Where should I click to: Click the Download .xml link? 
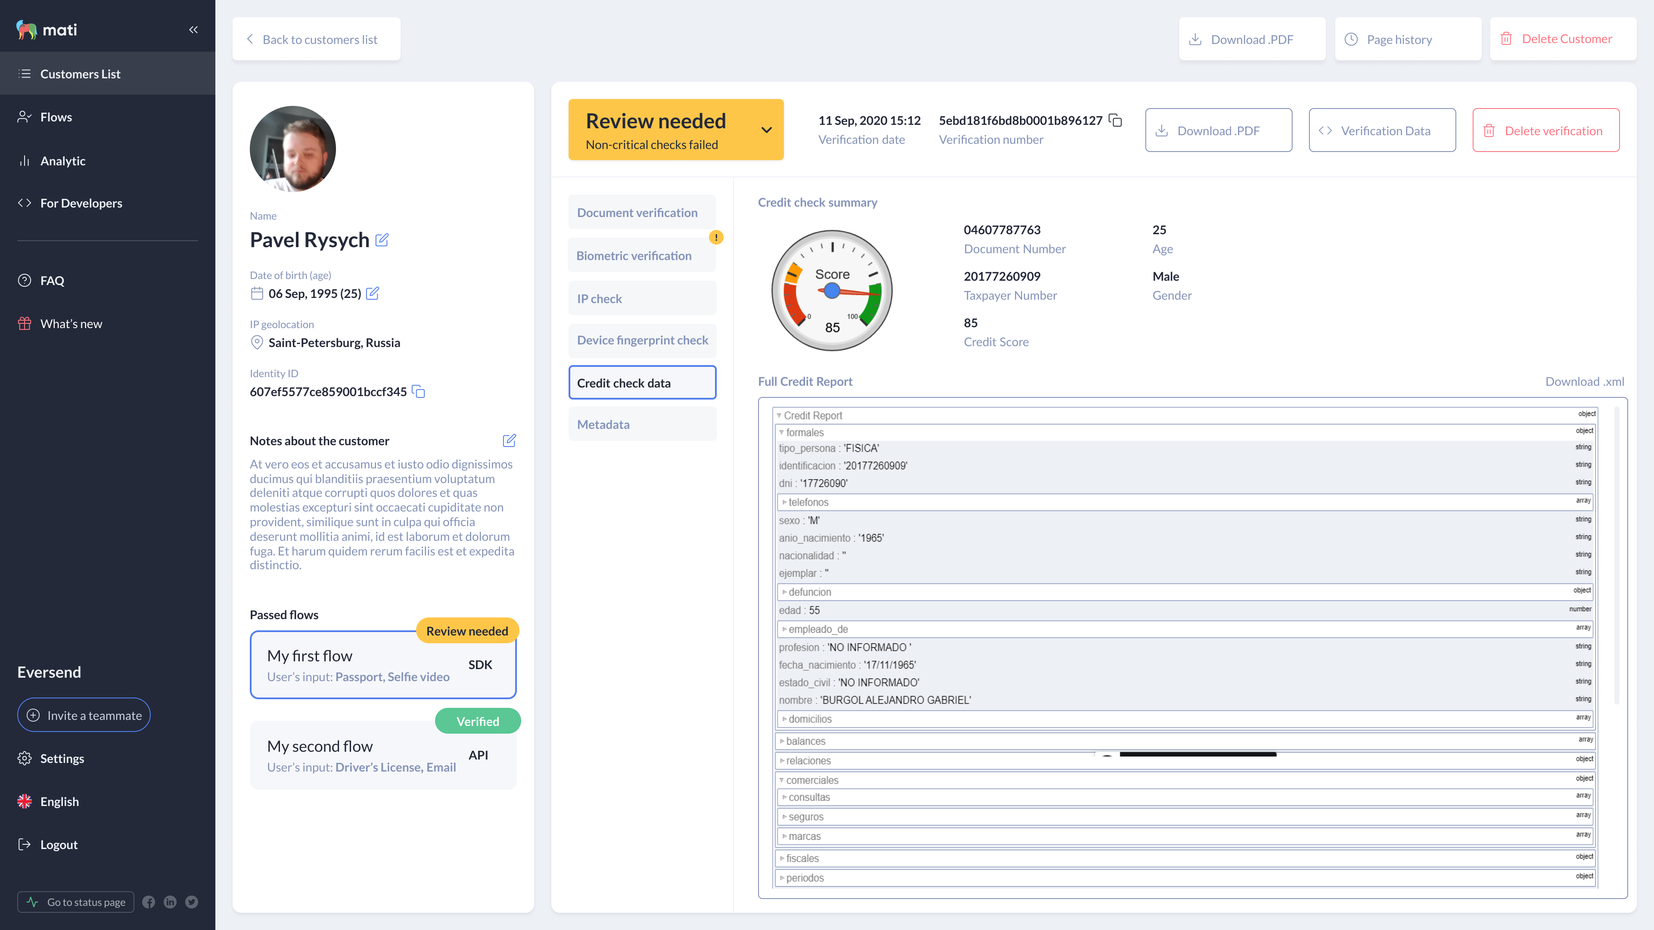pos(1584,381)
